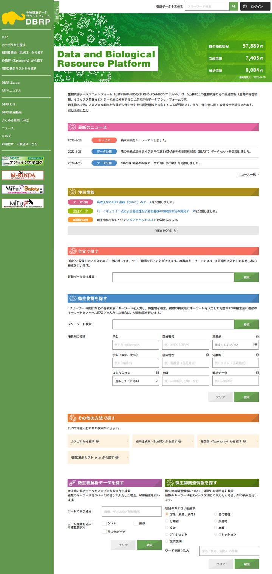This screenshot has height=574, width=272.
Task: Open the M-RINDA banner in sidebar
Action: [x=23, y=175]
